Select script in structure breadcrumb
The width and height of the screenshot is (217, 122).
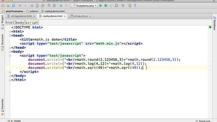[32, 22]
